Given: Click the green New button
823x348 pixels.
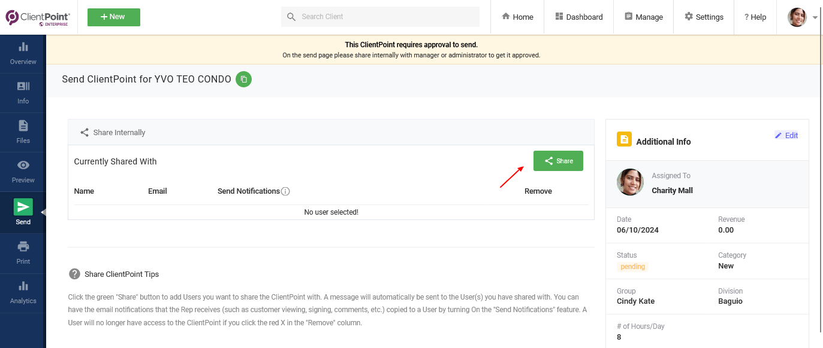Looking at the screenshot, I should tap(114, 17).
